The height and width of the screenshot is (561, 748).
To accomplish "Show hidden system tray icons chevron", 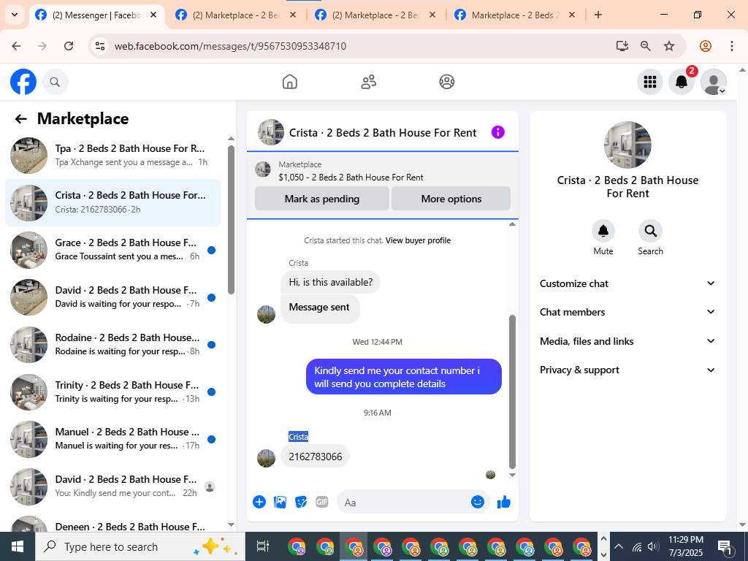I will (618, 546).
